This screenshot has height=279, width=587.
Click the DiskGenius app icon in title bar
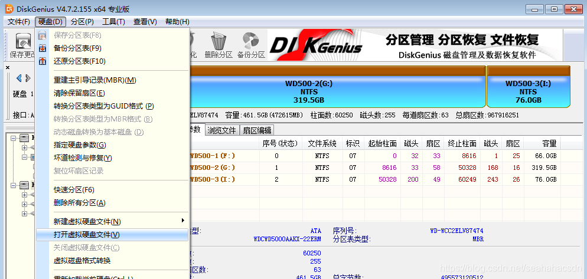[x=9, y=9]
